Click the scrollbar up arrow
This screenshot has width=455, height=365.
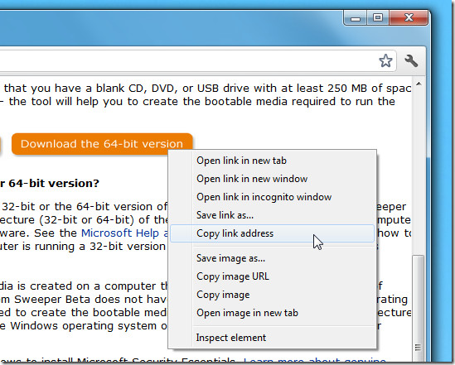pos(419,84)
